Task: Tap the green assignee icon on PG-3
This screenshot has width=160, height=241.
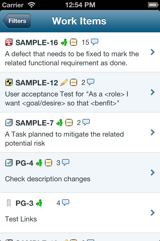Action: [39, 203]
